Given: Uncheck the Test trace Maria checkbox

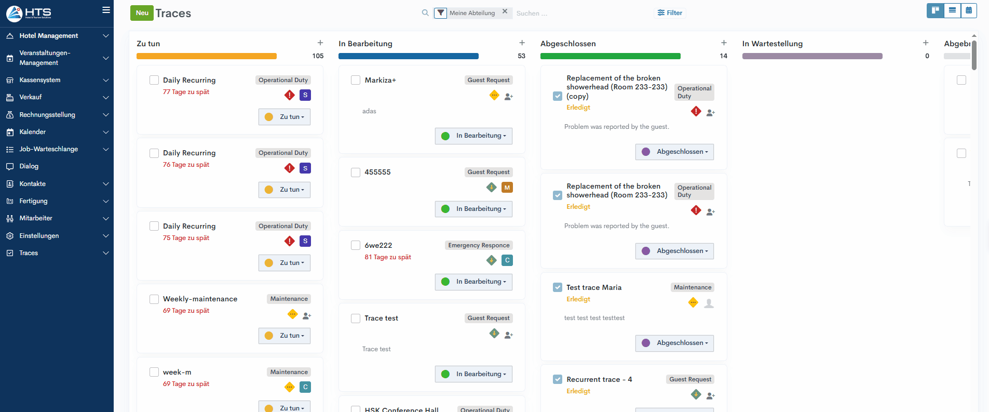Looking at the screenshot, I should (x=558, y=287).
